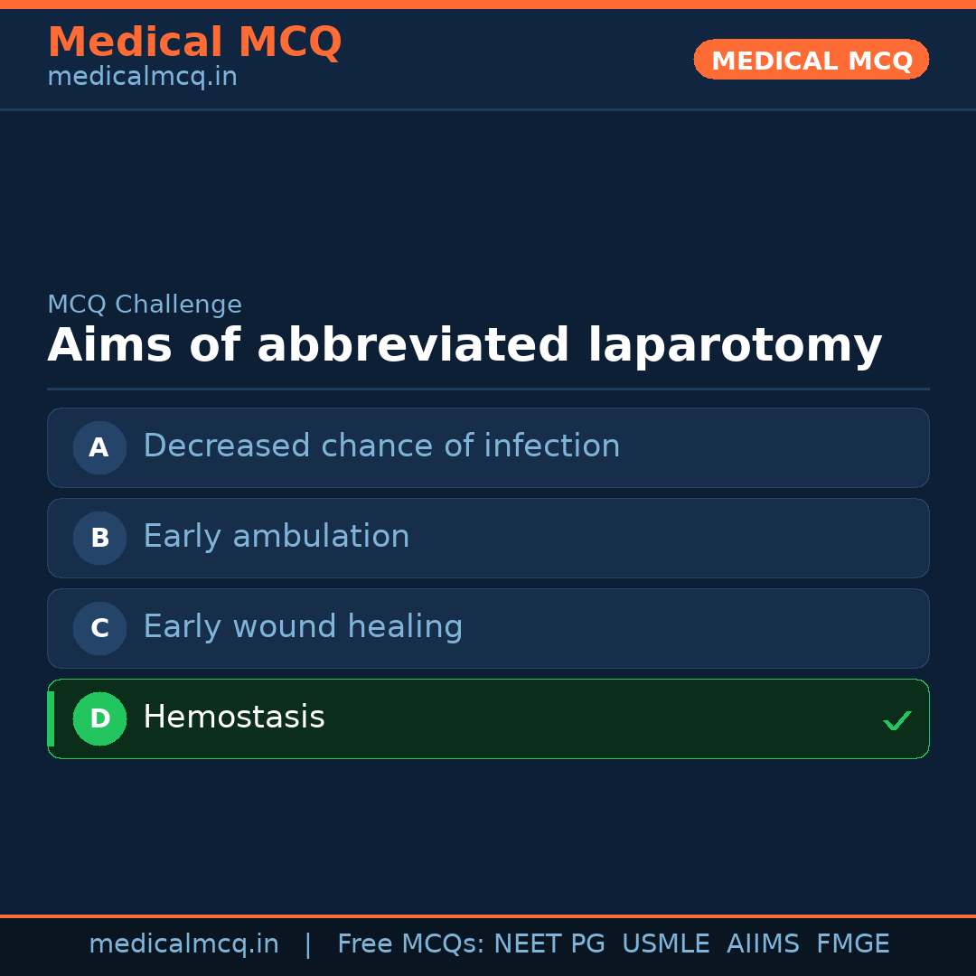Image resolution: width=976 pixels, height=976 pixels.
Task: Click the letter A circle badge
Action: point(99,447)
